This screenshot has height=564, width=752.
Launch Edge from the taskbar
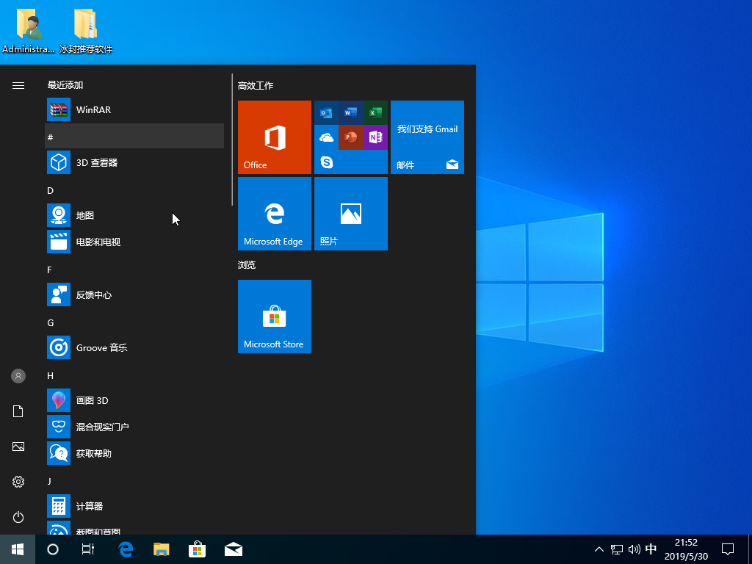[x=125, y=549]
